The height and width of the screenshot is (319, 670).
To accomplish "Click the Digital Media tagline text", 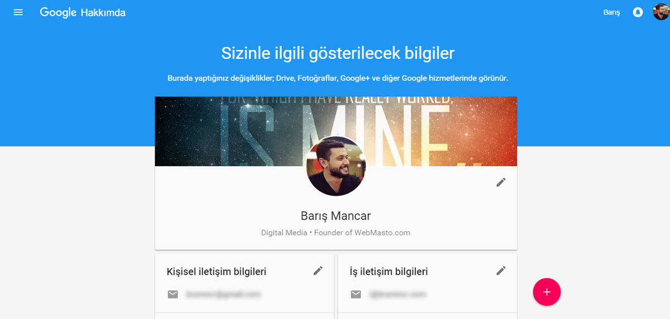I will coord(336,233).
